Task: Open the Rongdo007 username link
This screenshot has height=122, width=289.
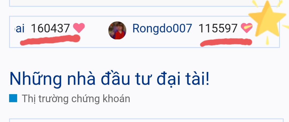Action: pyautogui.click(x=162, y=28)
